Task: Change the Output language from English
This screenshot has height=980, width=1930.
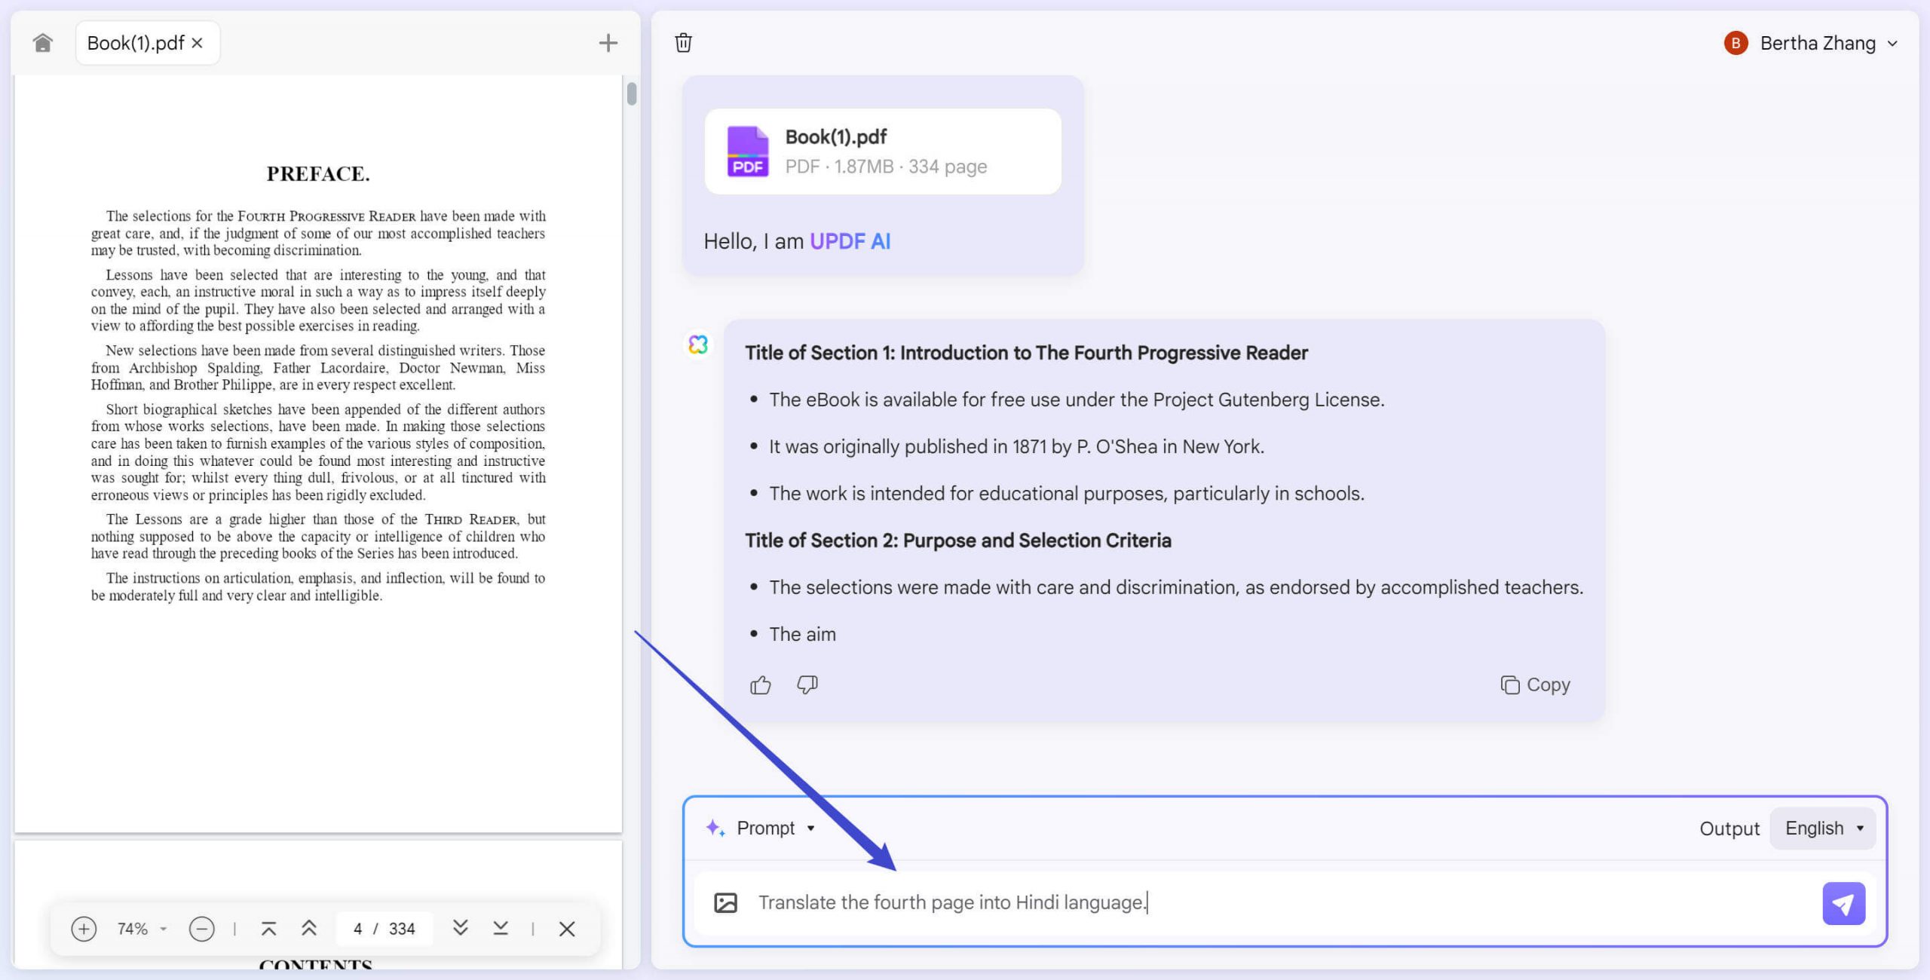Action: click(1821, 827)
